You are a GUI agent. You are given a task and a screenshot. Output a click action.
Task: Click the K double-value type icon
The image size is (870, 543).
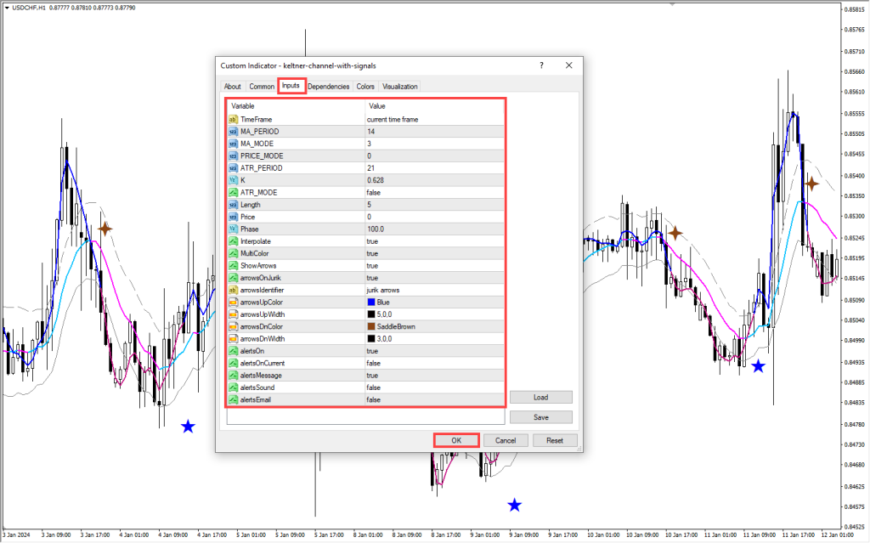[x=234, y=180]
